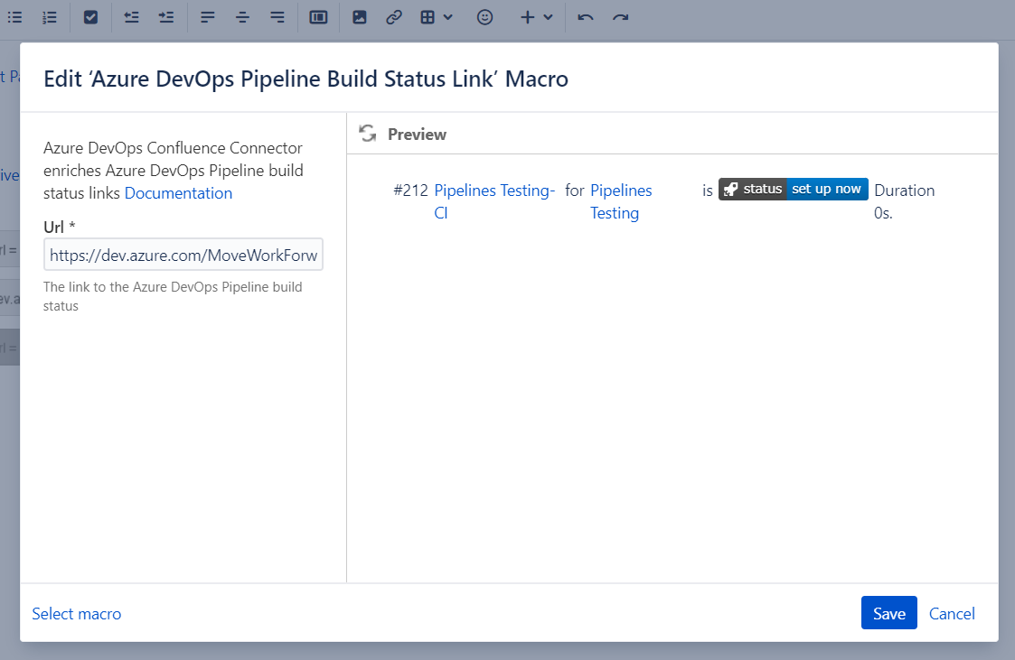Click the undo arrow in toolbar
Screen dimensions: 1015x660
[586, 17]
